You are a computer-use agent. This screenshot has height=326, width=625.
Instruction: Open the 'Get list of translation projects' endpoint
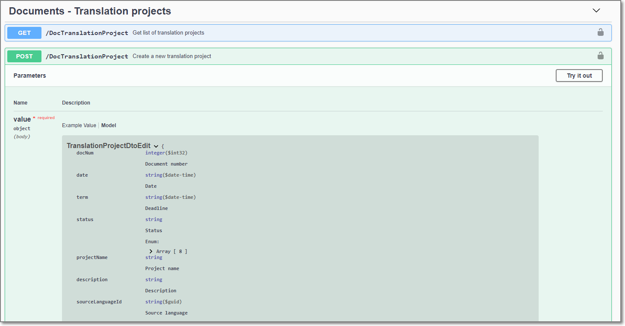(x=168, y=33)
